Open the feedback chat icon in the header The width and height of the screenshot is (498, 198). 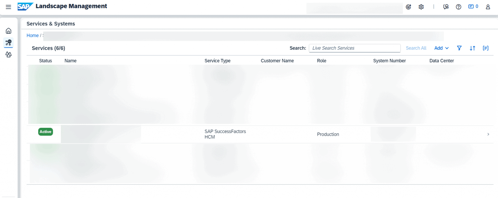(x=446, y=6)
